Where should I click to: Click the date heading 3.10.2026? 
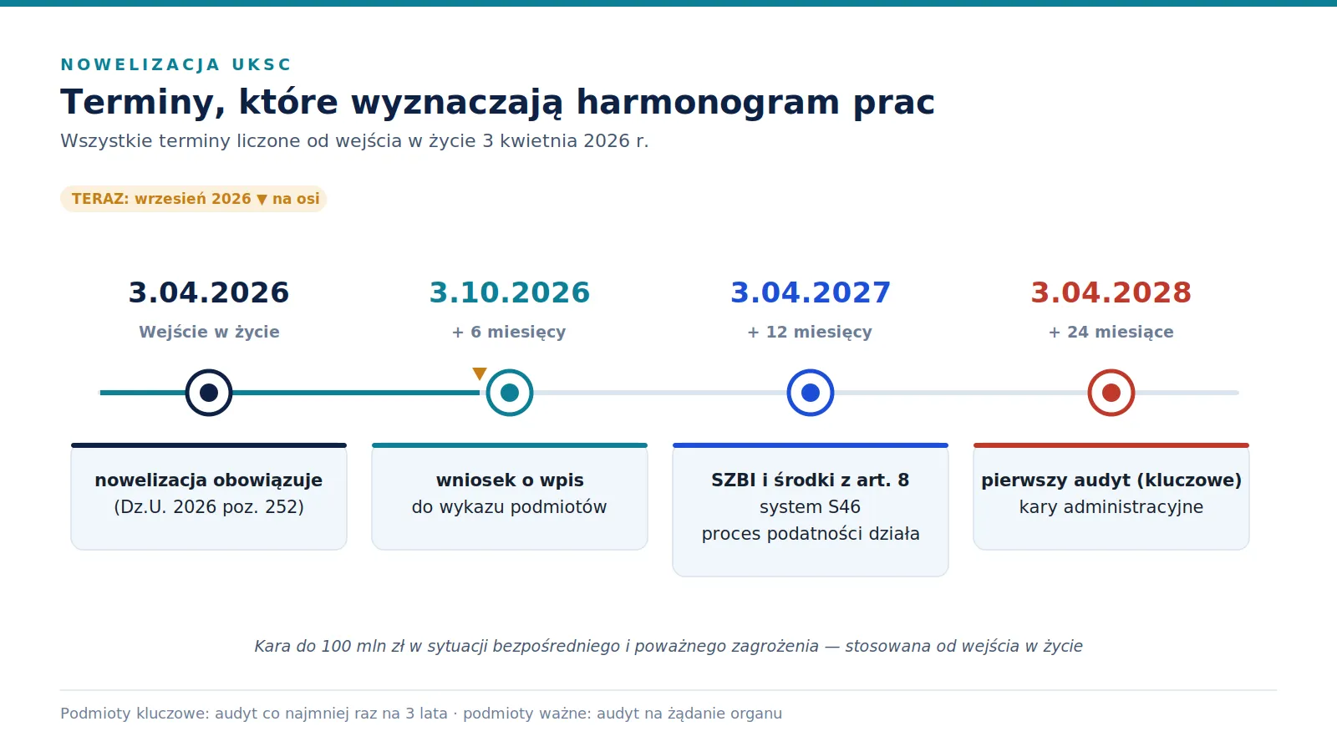(x=510, y=292)
